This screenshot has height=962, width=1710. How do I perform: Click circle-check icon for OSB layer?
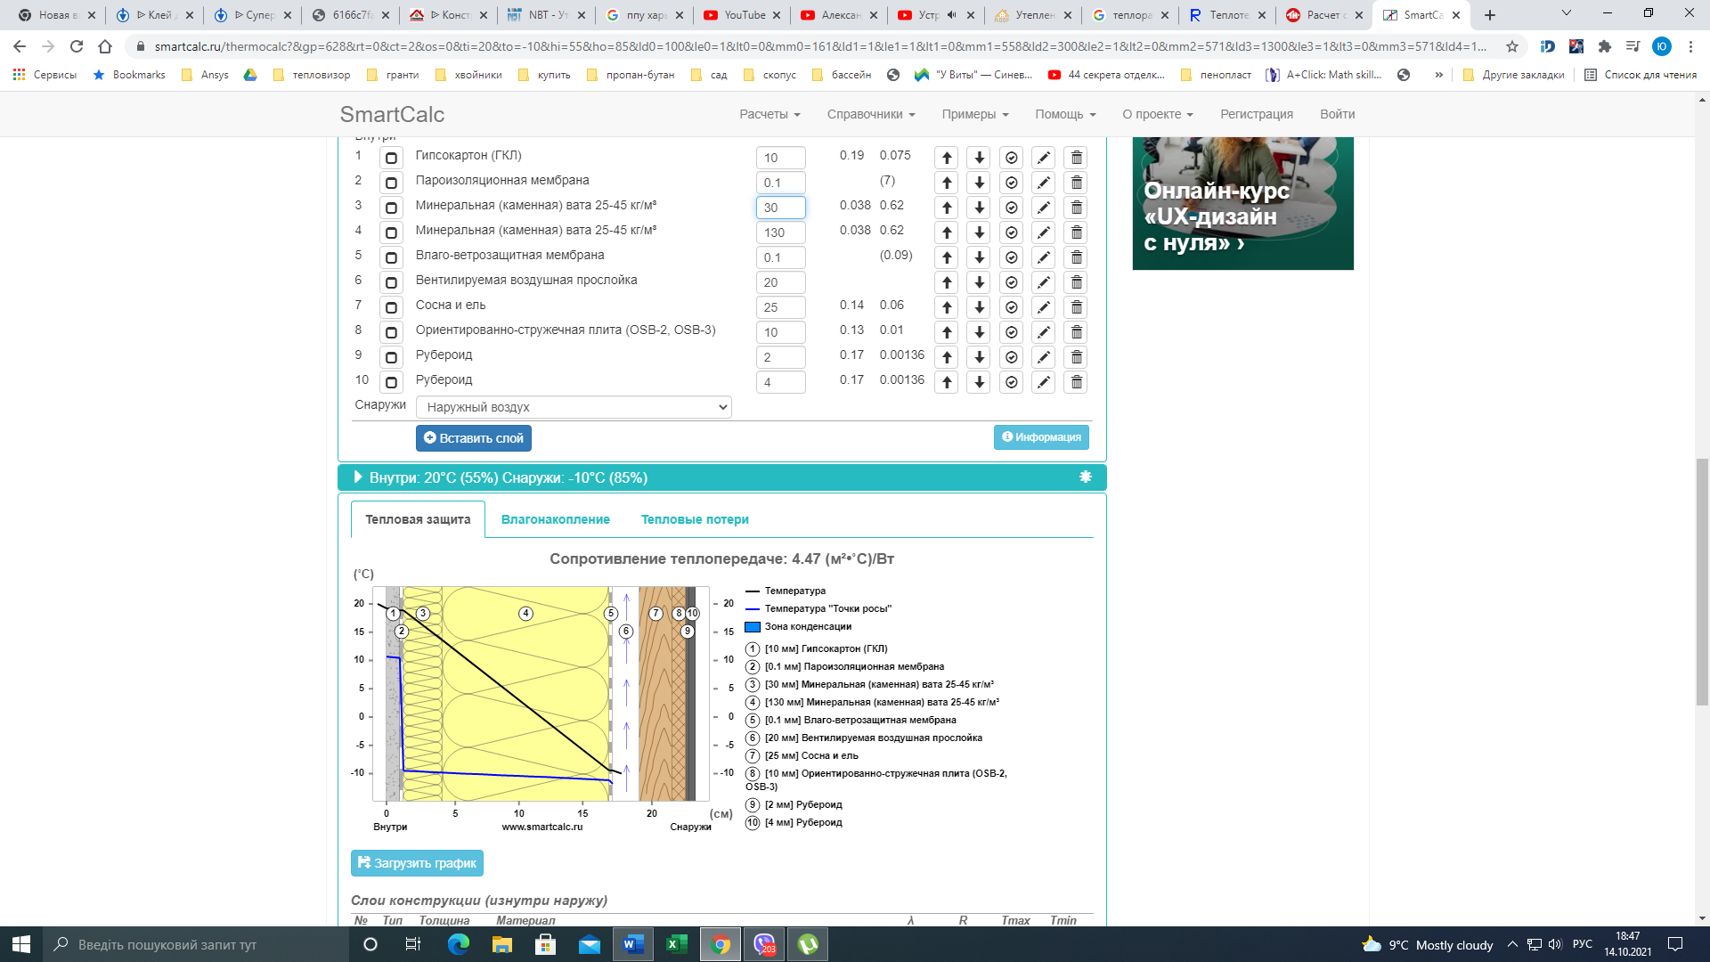click(x=1012, y=332)
